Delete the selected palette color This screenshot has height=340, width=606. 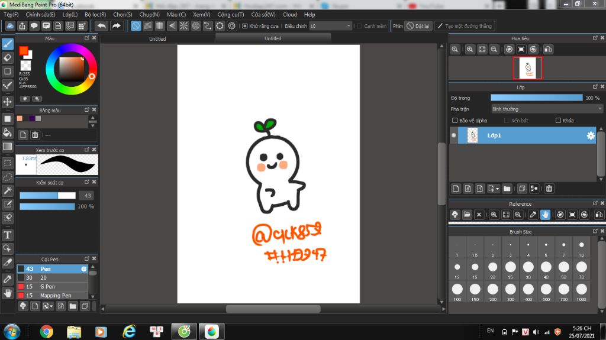(x=35, y=135)
